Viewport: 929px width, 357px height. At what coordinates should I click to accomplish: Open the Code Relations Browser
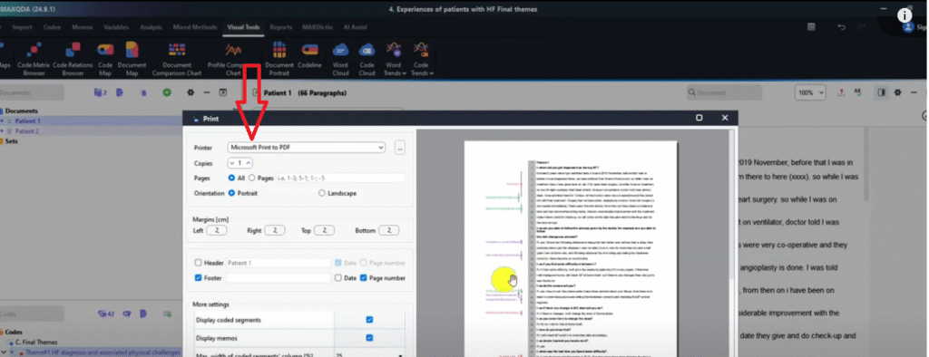pos(73,58)
